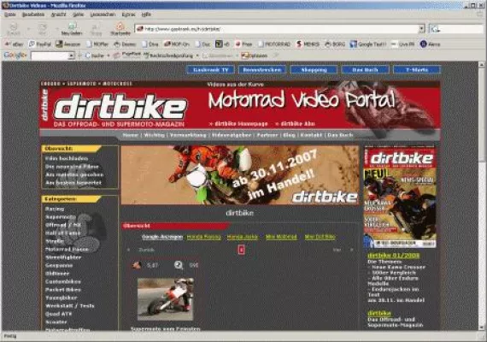Screen dimensions: 487x342
Task: Select the Streetfighter category
Action: click(x=63, y=257)
